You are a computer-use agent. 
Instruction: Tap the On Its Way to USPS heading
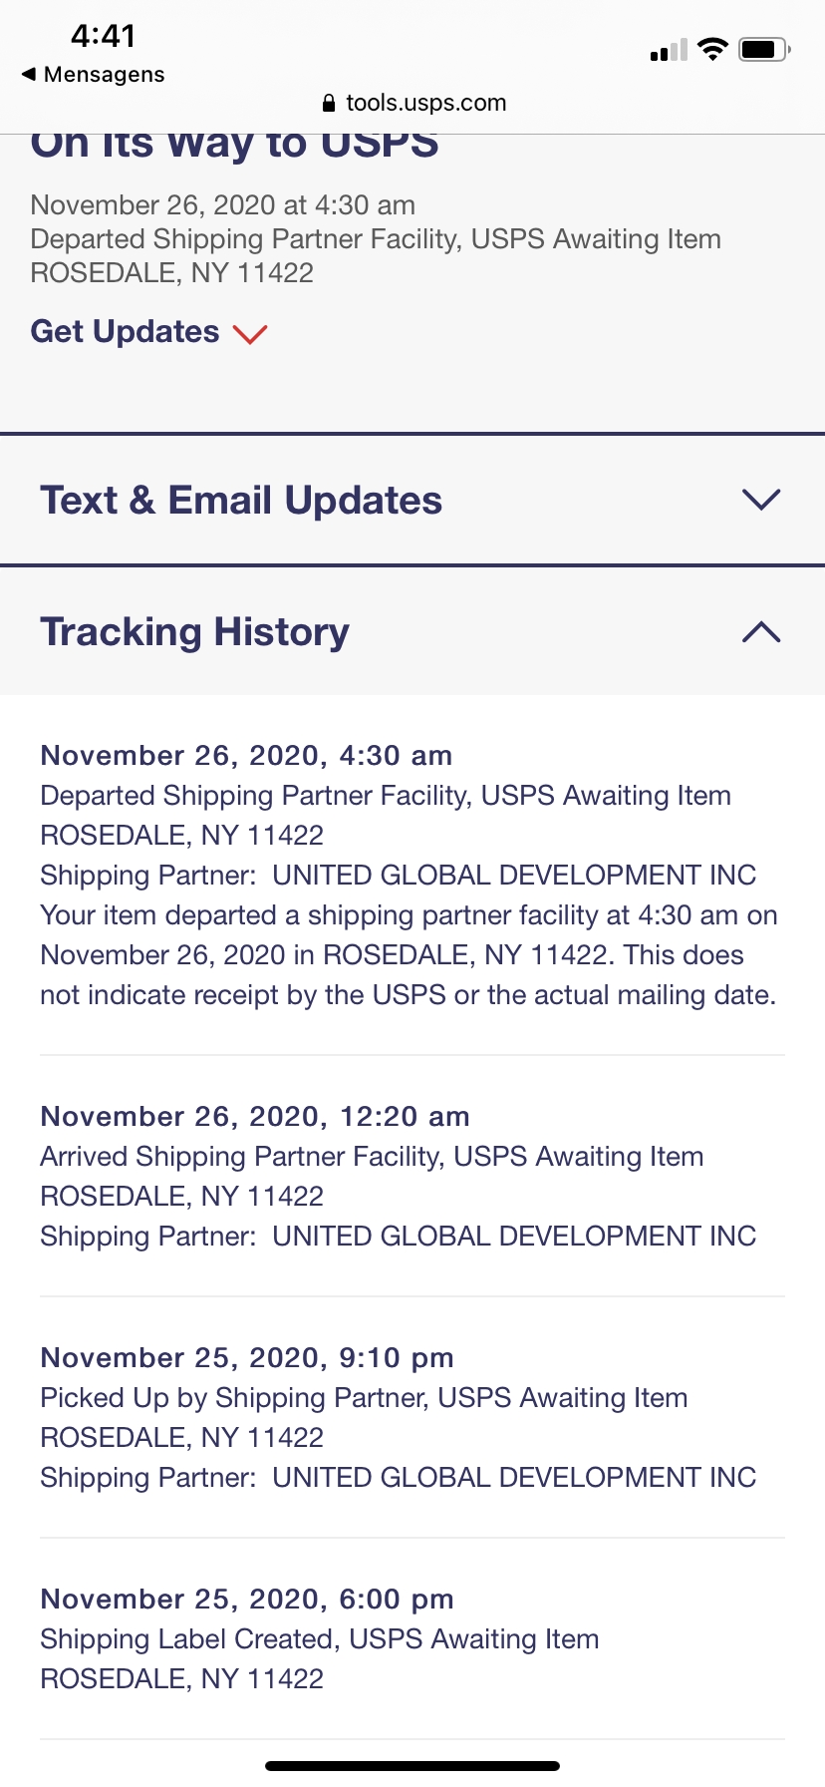point(235,146)
